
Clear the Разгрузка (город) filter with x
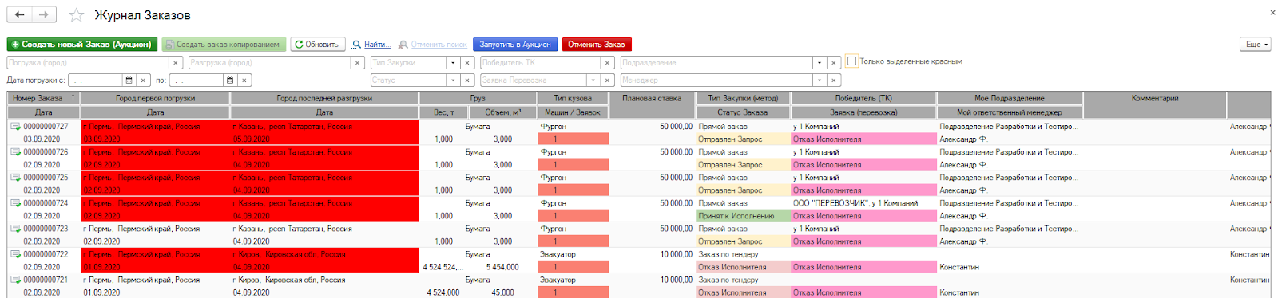358,63
